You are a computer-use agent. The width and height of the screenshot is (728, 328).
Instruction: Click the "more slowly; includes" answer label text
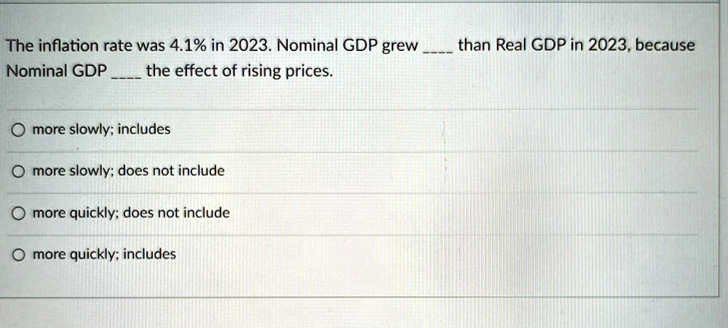[x=101, y=130]
